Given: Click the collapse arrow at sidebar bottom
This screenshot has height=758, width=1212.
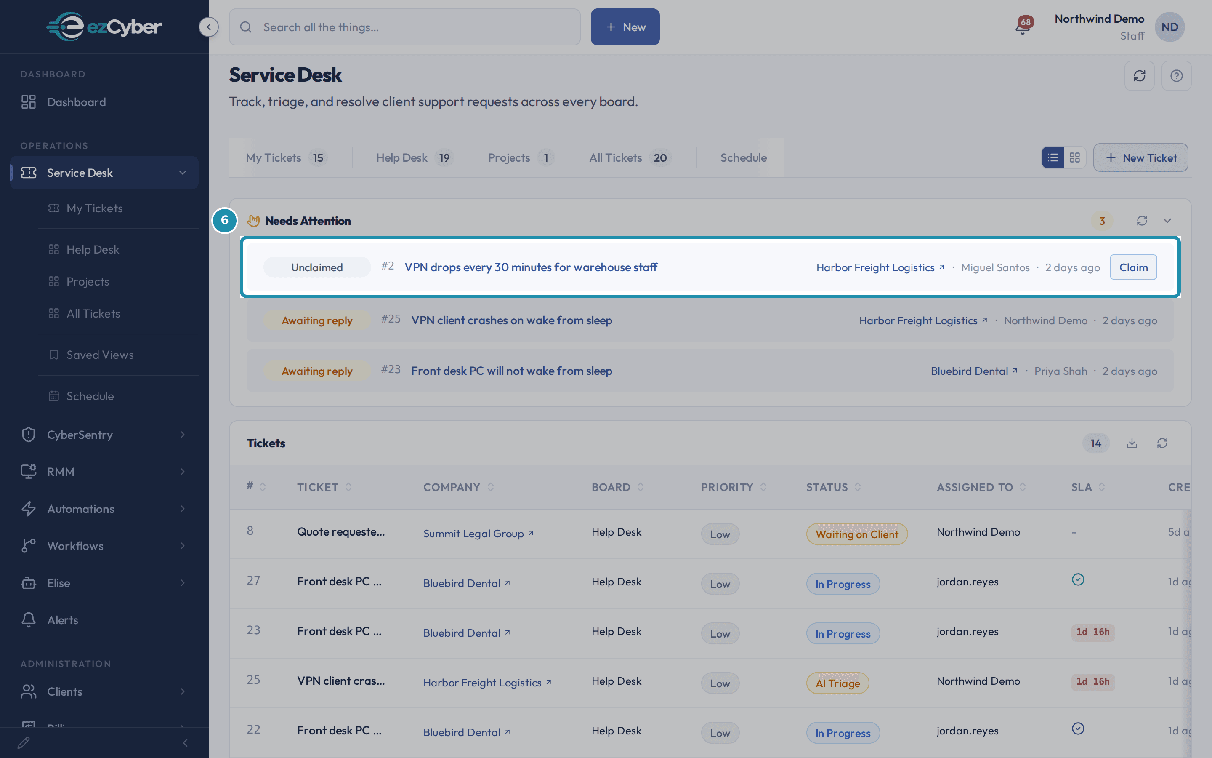Looking at the screenshot, I should [x=185, y=743].
